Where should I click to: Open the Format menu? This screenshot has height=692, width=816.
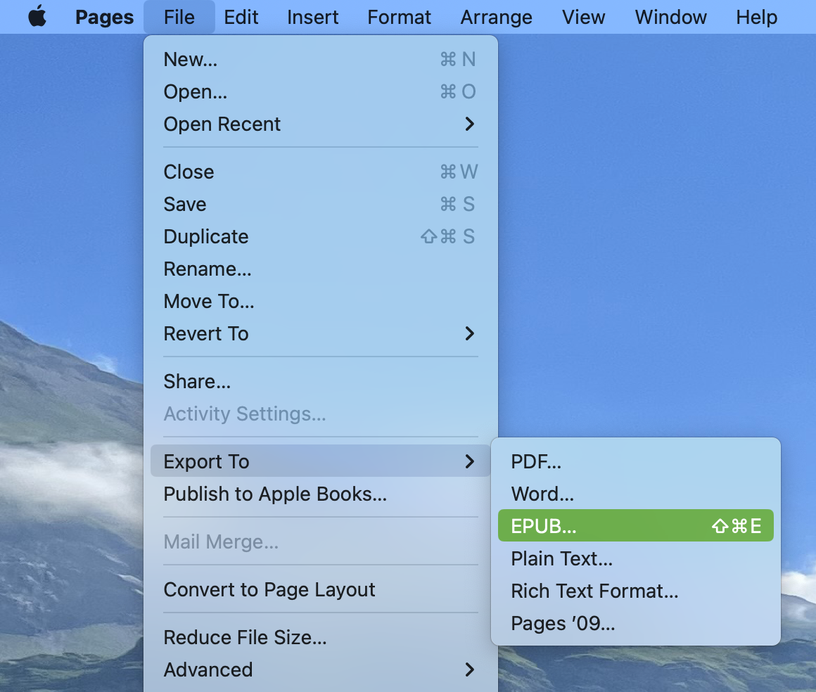pos(399,17)
